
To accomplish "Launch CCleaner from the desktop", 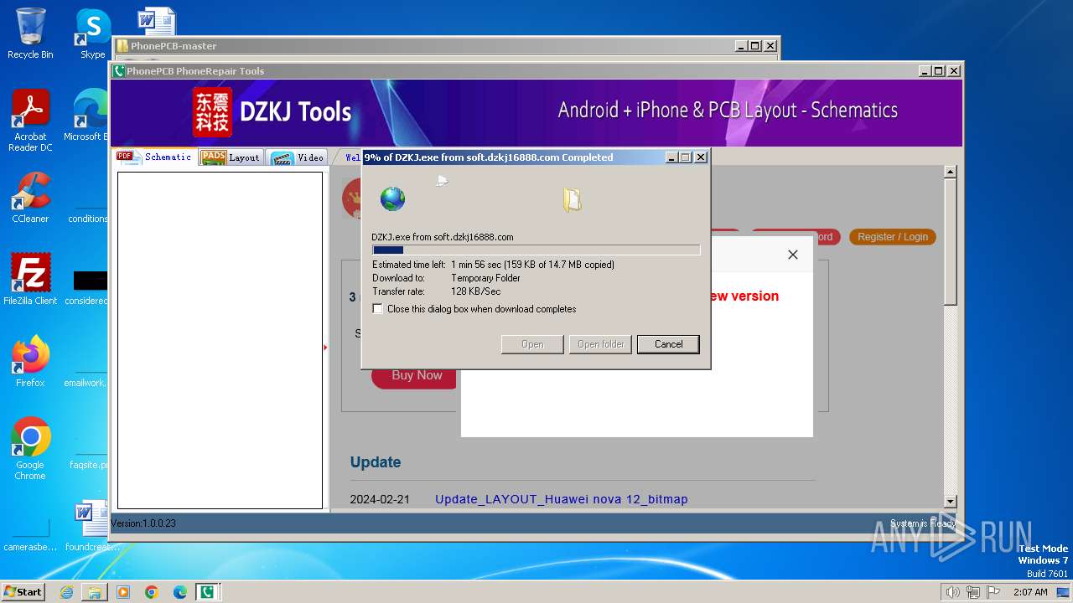I will [x=30, y=198].
